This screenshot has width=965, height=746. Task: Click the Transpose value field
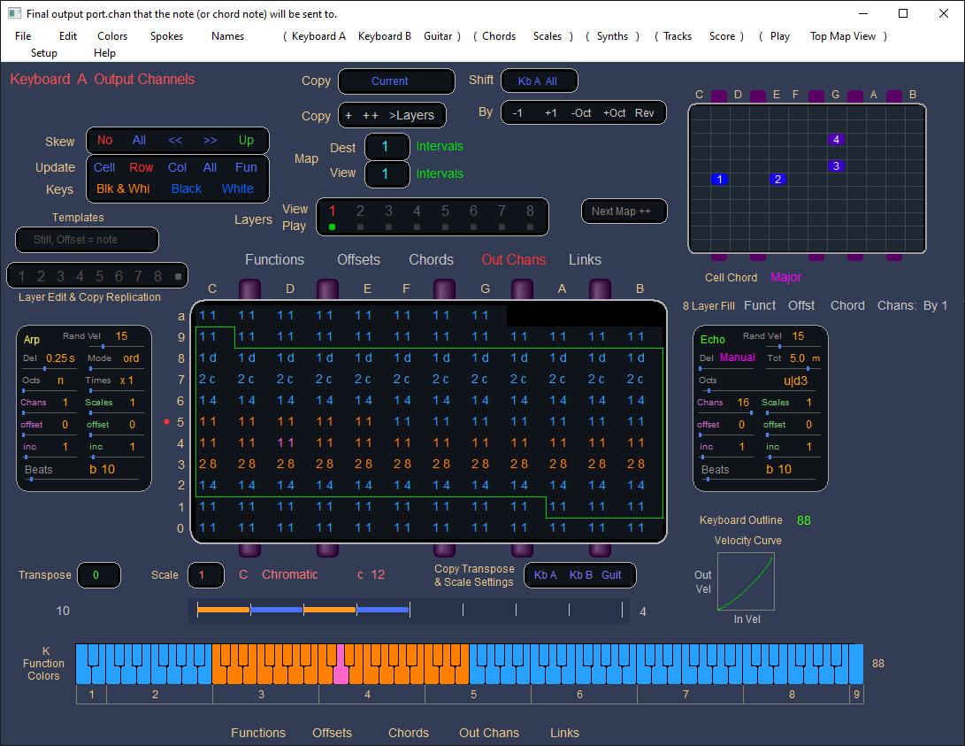tap(98, 575)
